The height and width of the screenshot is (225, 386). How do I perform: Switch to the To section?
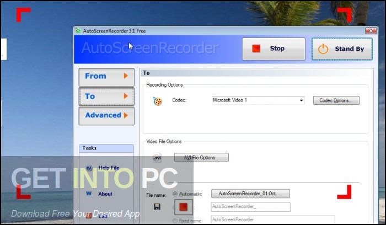[x=106, y=97]
